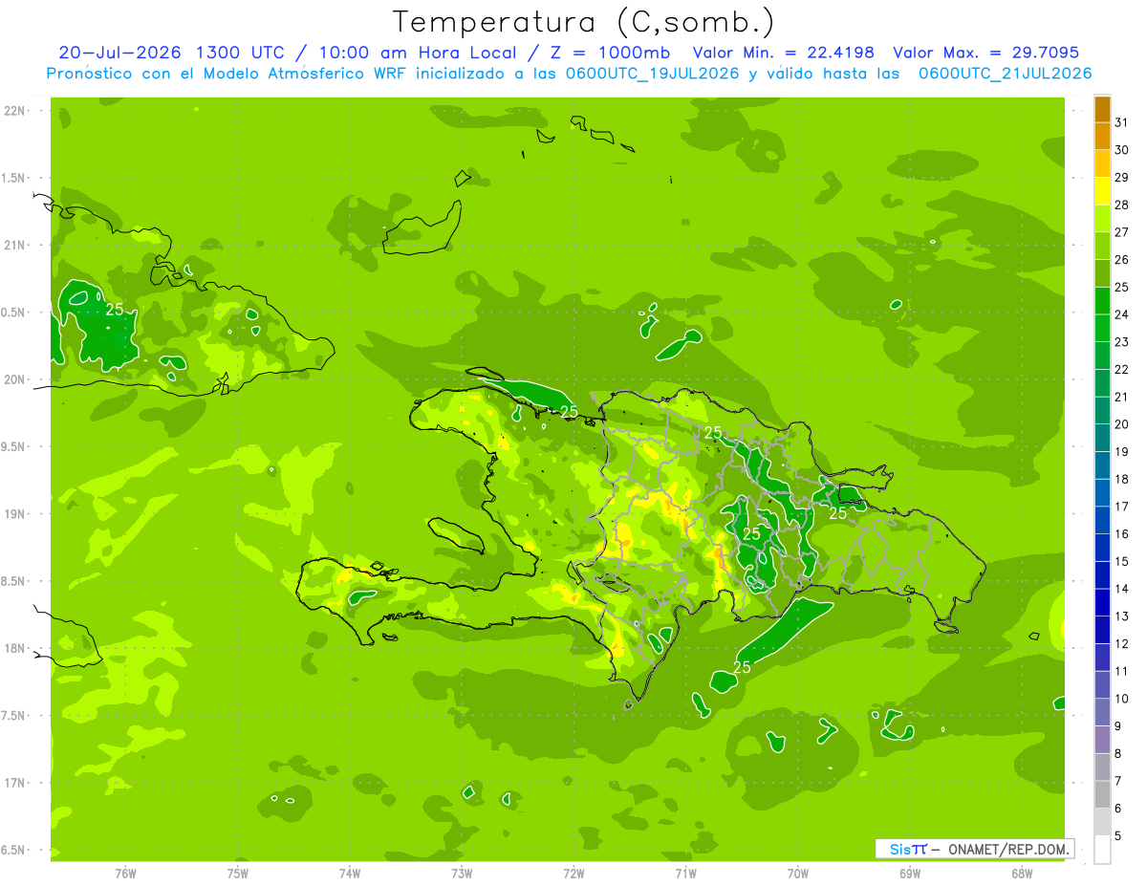Click the colorbar value "10"

(1121, 699)
